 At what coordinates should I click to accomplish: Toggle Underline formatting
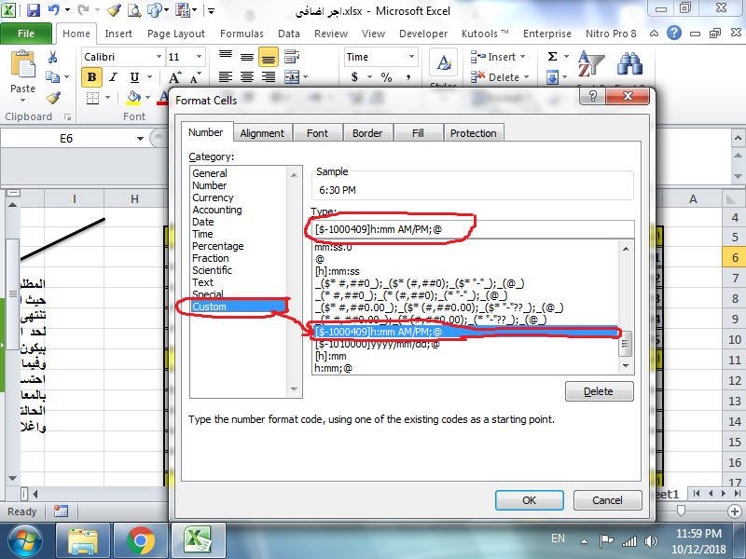coord(134,77)
